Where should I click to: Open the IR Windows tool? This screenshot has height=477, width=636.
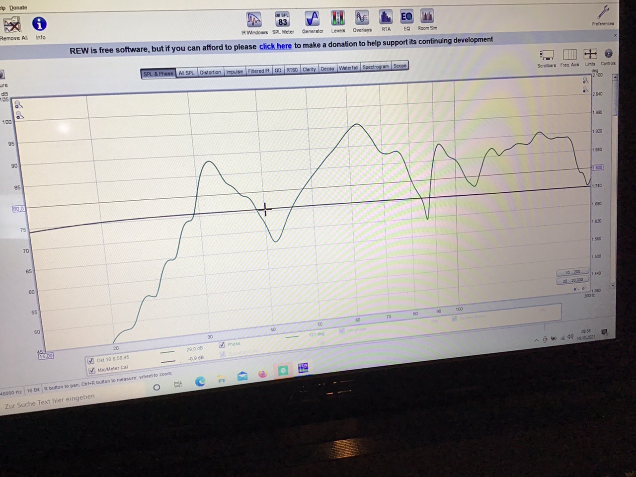tap(254, 20)
